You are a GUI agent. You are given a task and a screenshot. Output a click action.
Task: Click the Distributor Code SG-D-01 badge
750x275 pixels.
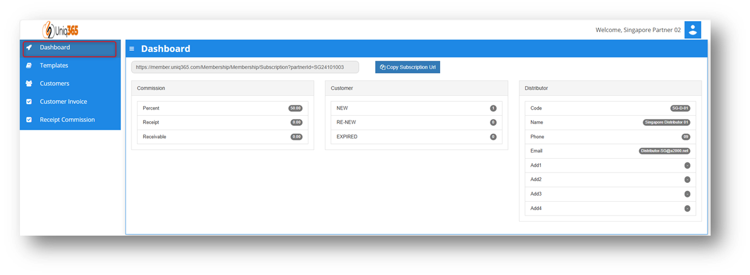click(680, 108)
